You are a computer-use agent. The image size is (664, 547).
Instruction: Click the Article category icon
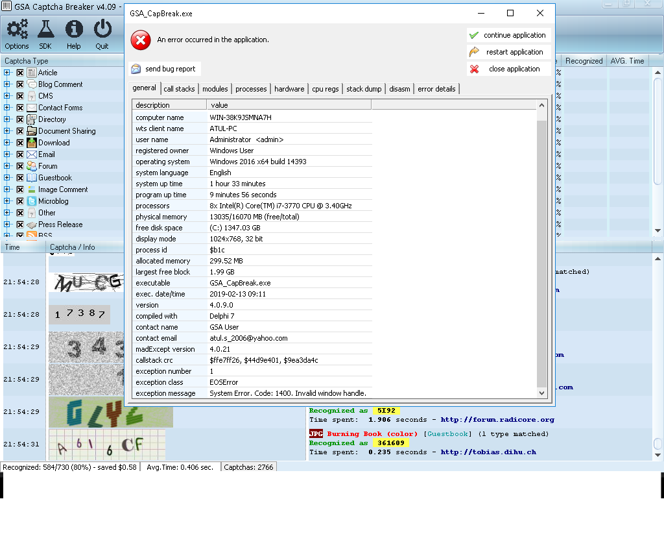tap(32, 73)
